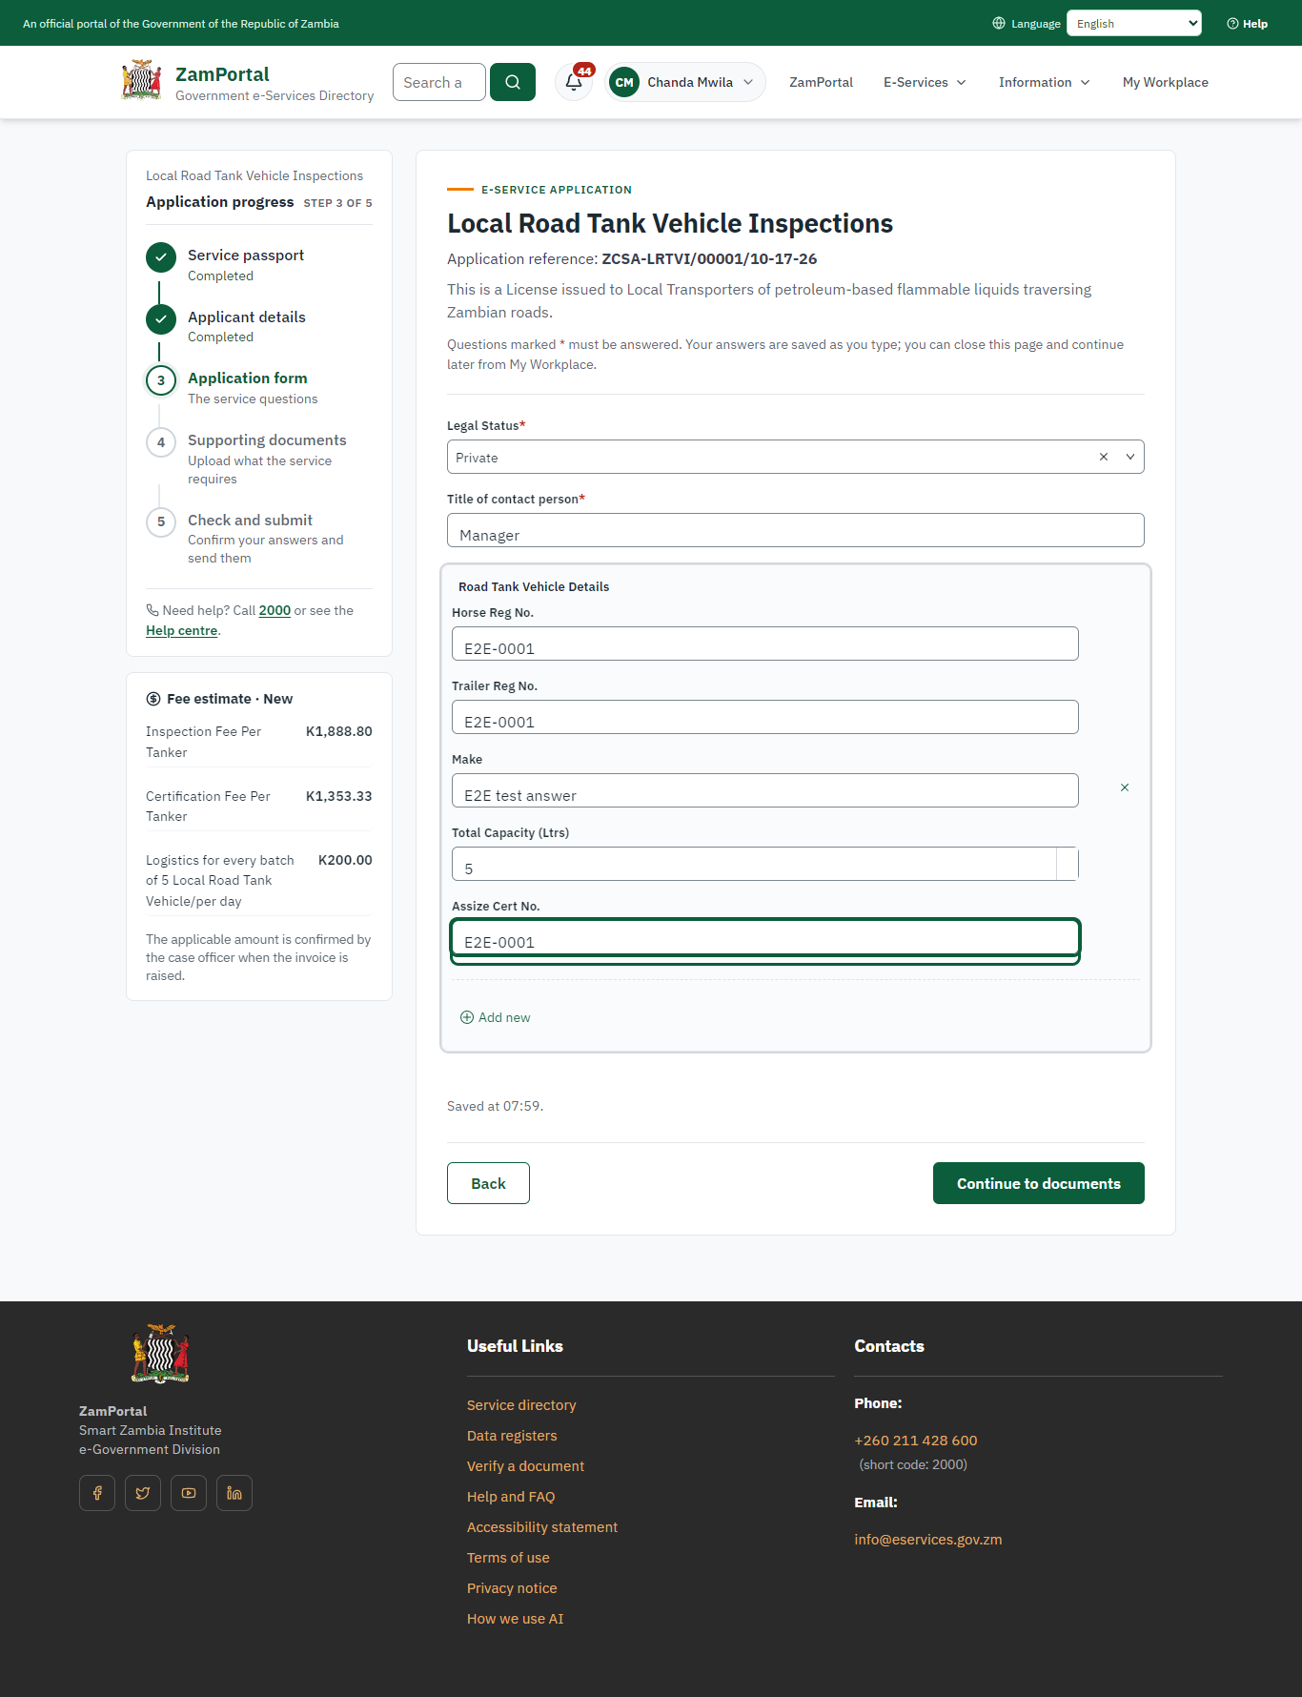The height and width of the screenshot is (1697, 1302).
Task: Expand the Chanda Mwila user menu
Action: point(685,82)
